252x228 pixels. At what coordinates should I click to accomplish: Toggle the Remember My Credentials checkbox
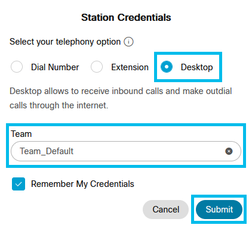[x=19, y=184]
